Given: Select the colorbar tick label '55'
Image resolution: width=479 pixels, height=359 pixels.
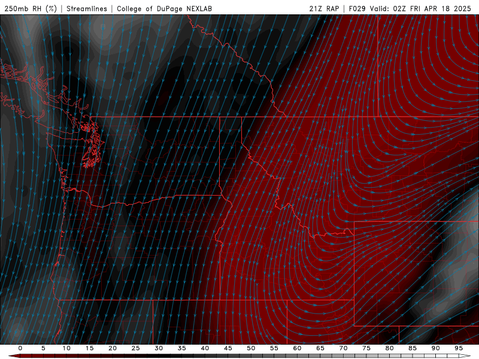Looking at the screenshot, I should tap(274, 348).
